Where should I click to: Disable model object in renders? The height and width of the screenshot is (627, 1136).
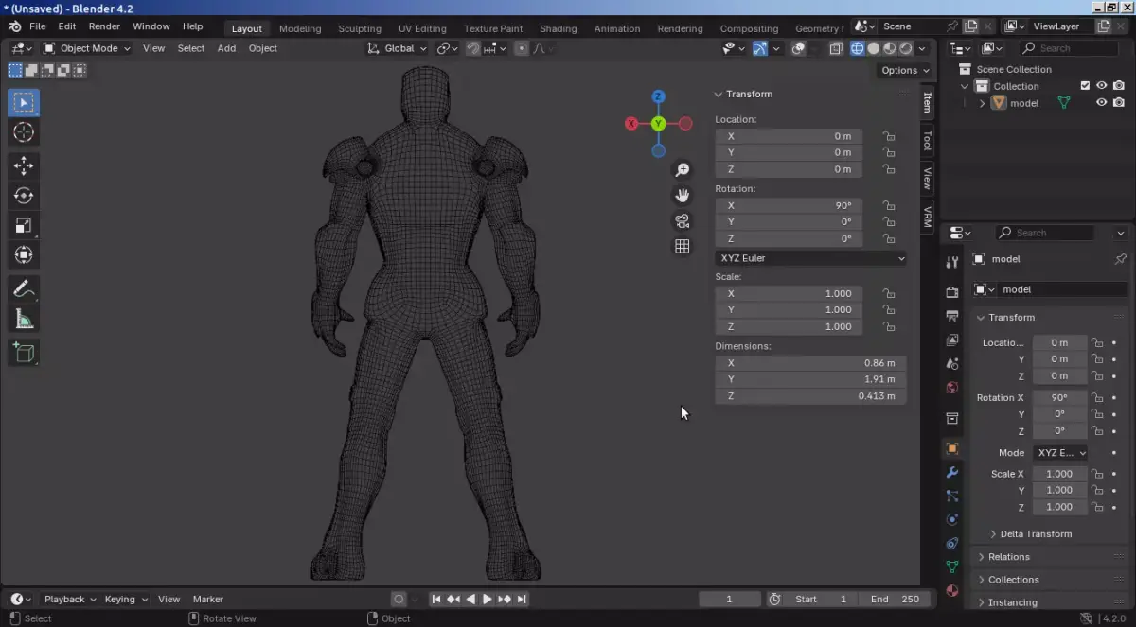click(1119, 103)
